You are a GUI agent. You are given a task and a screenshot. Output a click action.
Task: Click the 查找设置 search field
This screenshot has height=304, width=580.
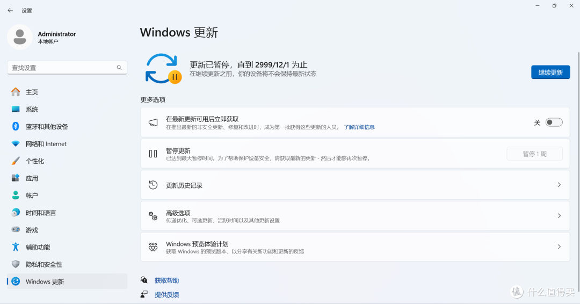(67, 68)
